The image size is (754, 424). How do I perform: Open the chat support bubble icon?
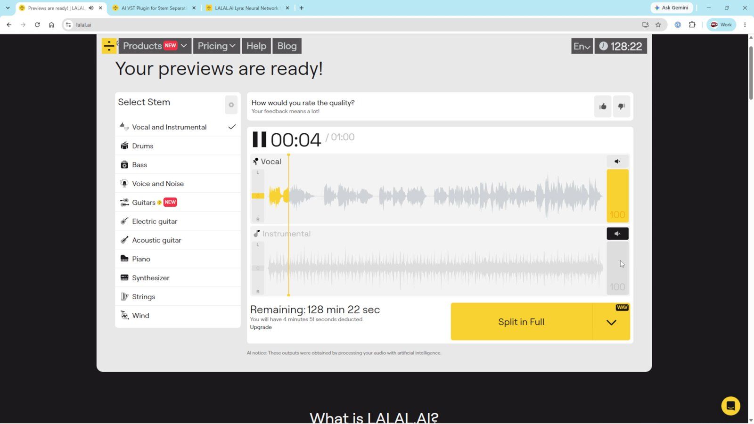[x=730, y=406]
